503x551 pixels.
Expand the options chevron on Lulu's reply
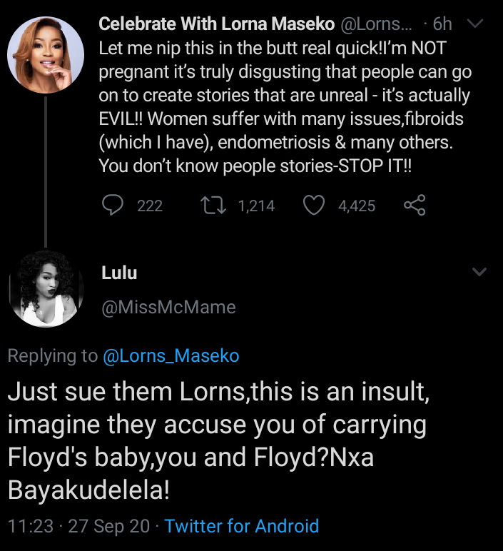pos(479,272)
